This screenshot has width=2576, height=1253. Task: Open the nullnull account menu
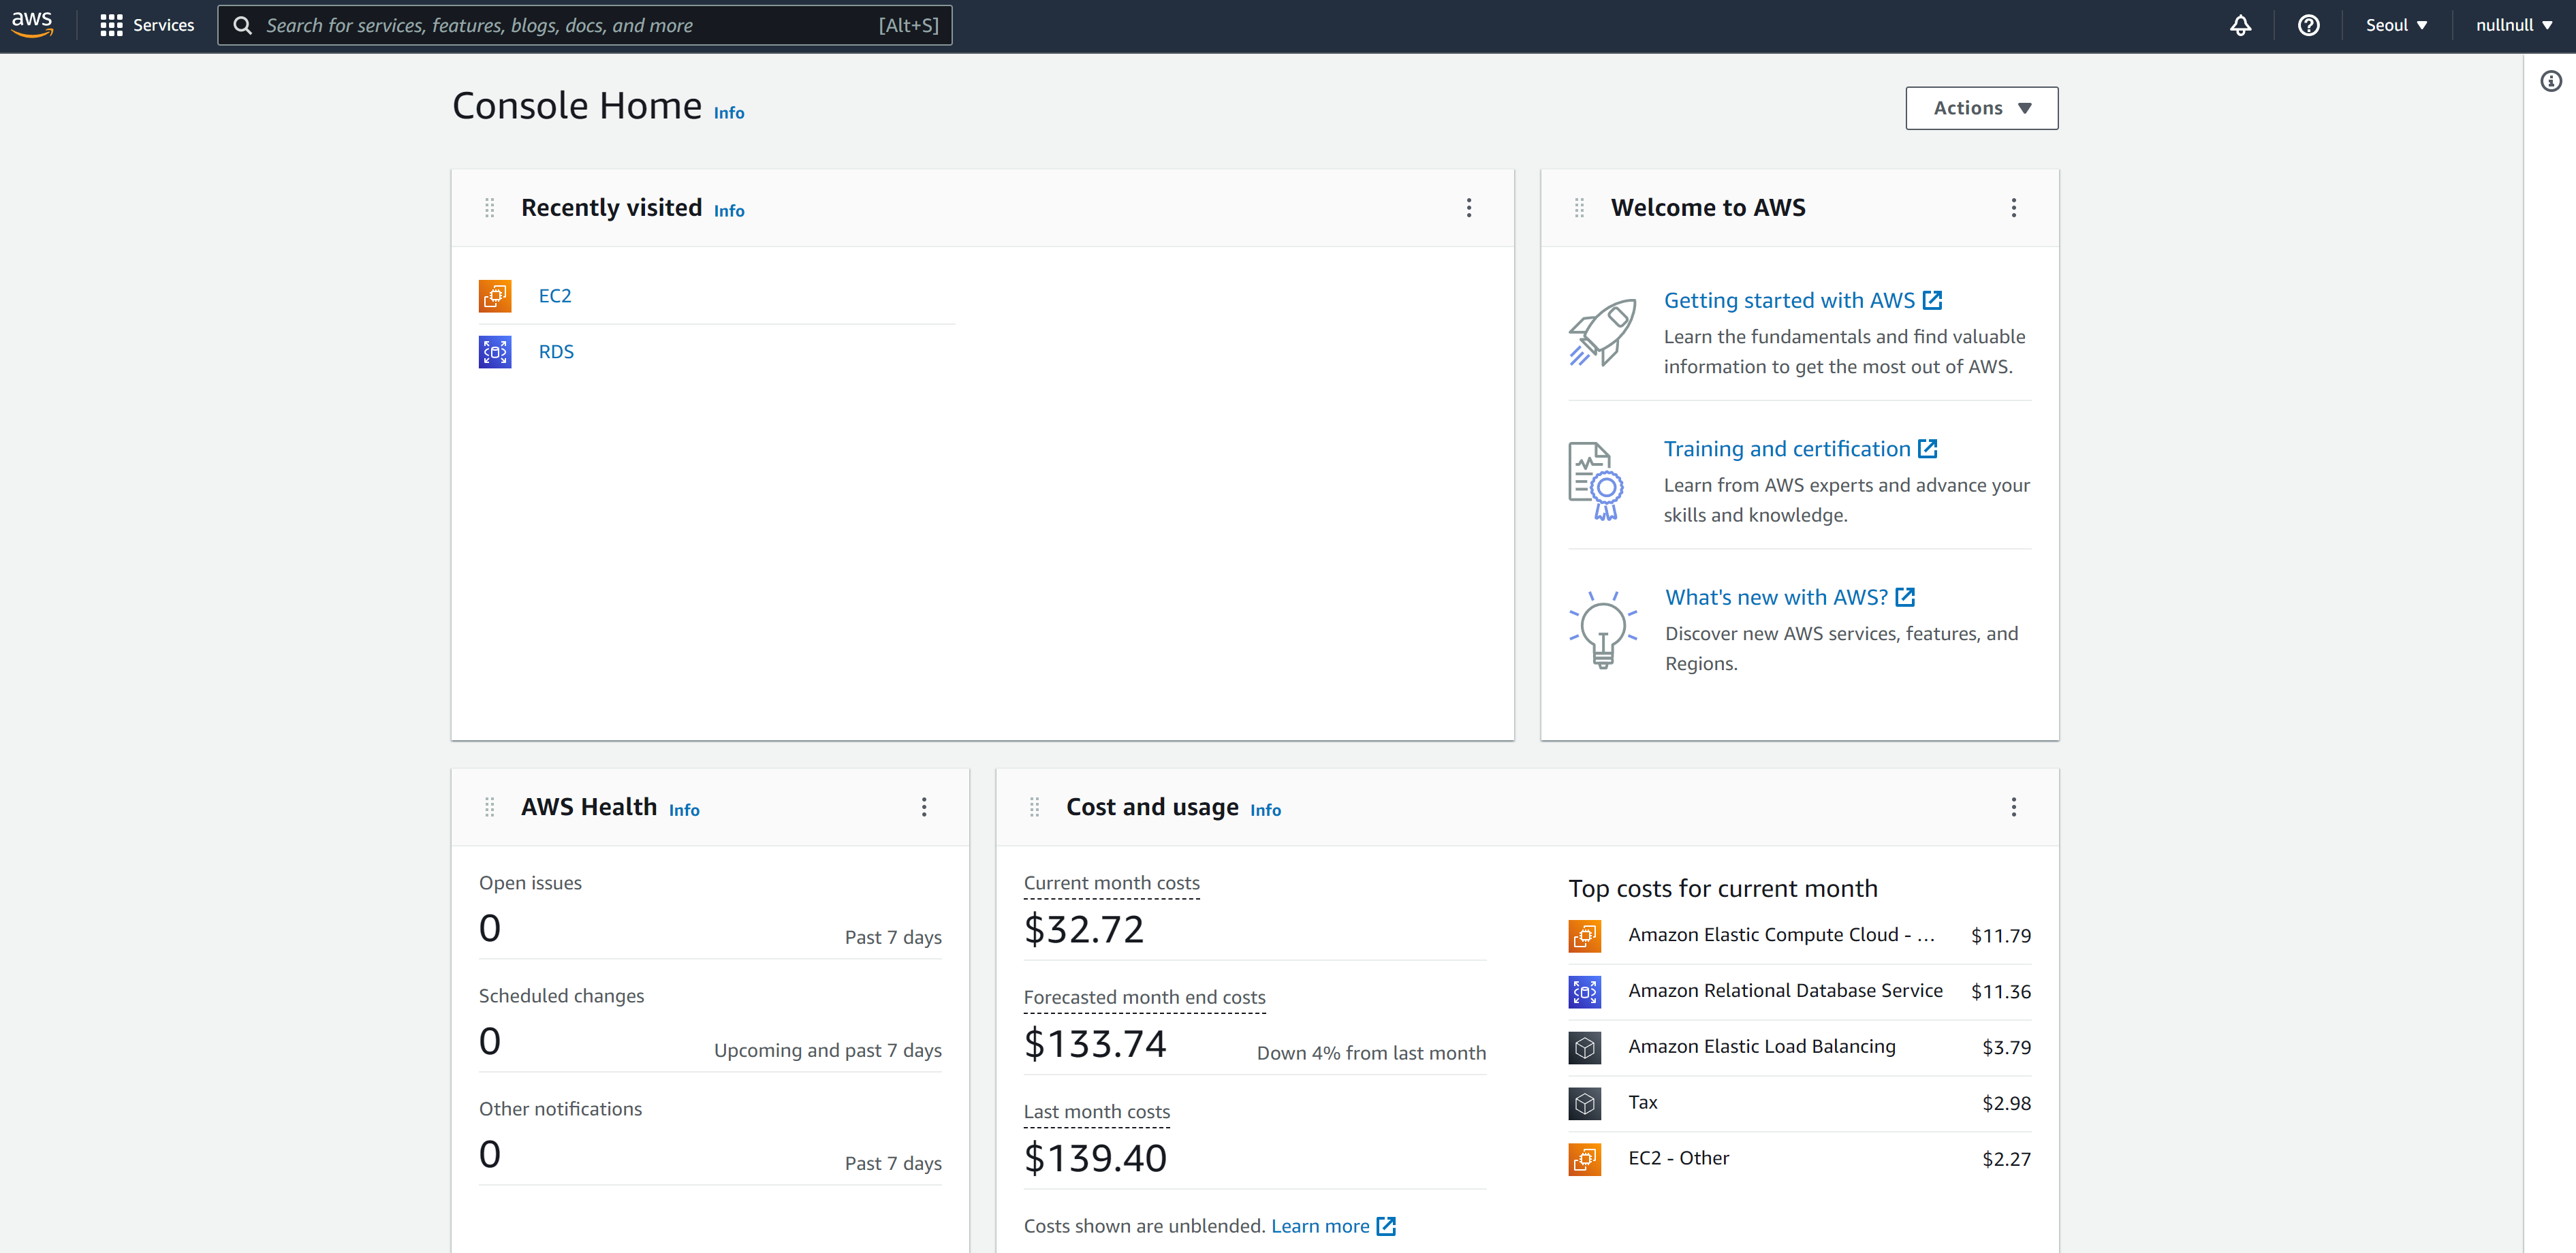[2514, 25]
